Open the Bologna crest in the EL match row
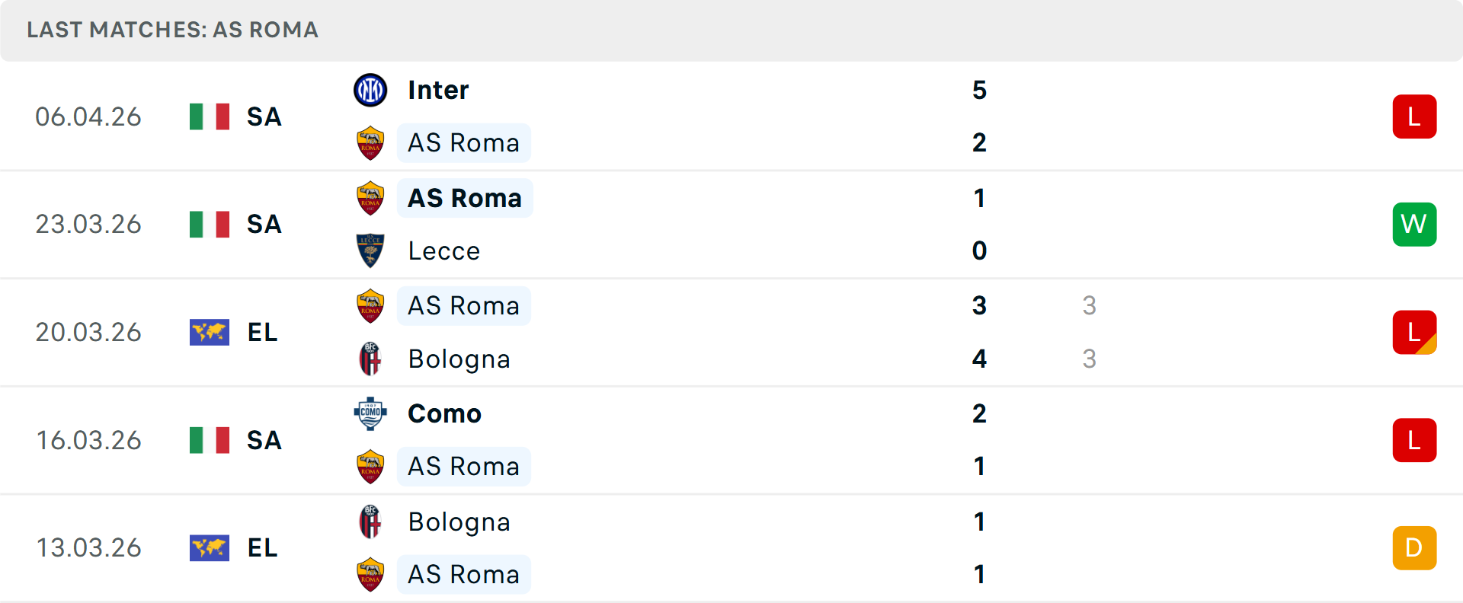 (370, 359)
